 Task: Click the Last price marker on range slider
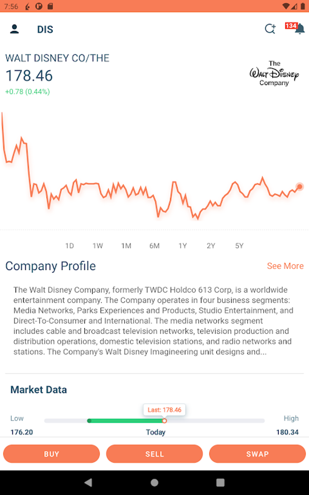click(164, 421)
